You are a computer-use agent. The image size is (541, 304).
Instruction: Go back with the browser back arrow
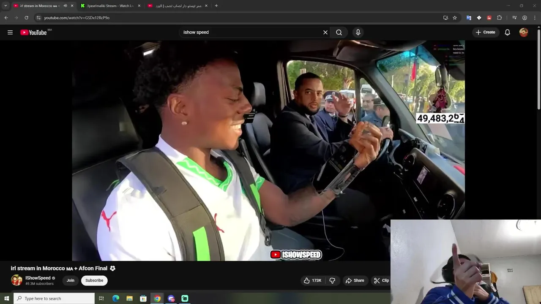[x=6, y=18]
